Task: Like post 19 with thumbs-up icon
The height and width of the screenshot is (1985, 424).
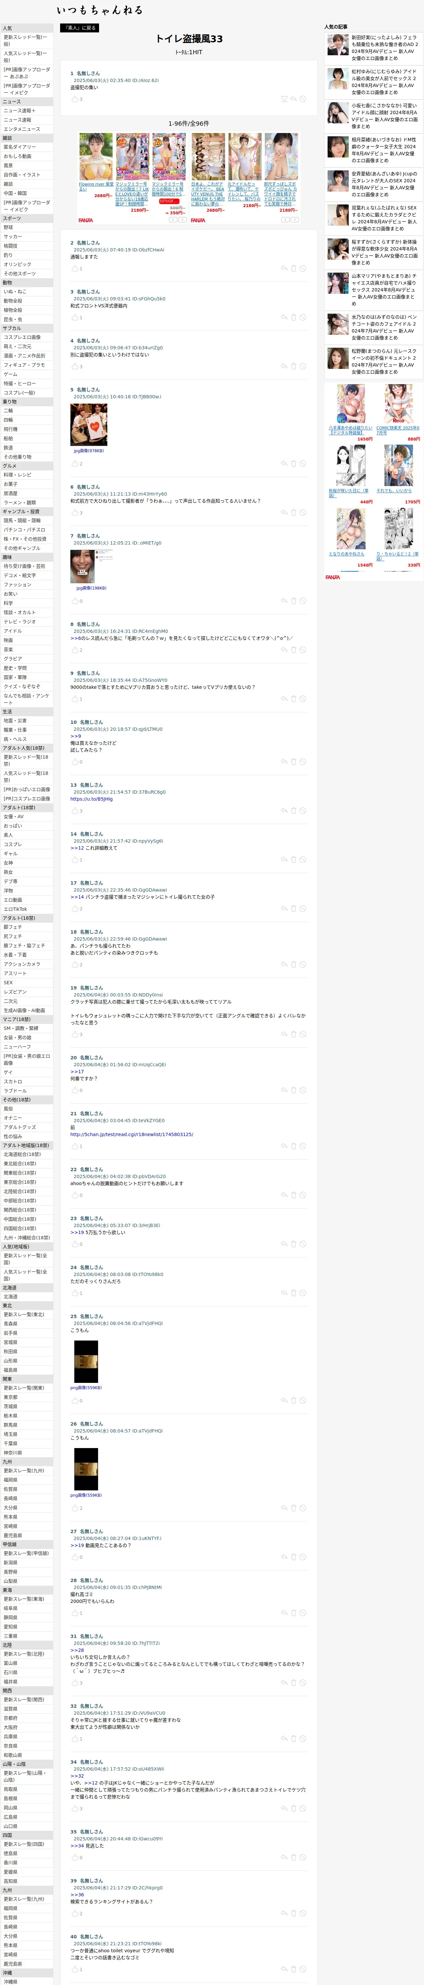Action: [x=75, y=1034]
